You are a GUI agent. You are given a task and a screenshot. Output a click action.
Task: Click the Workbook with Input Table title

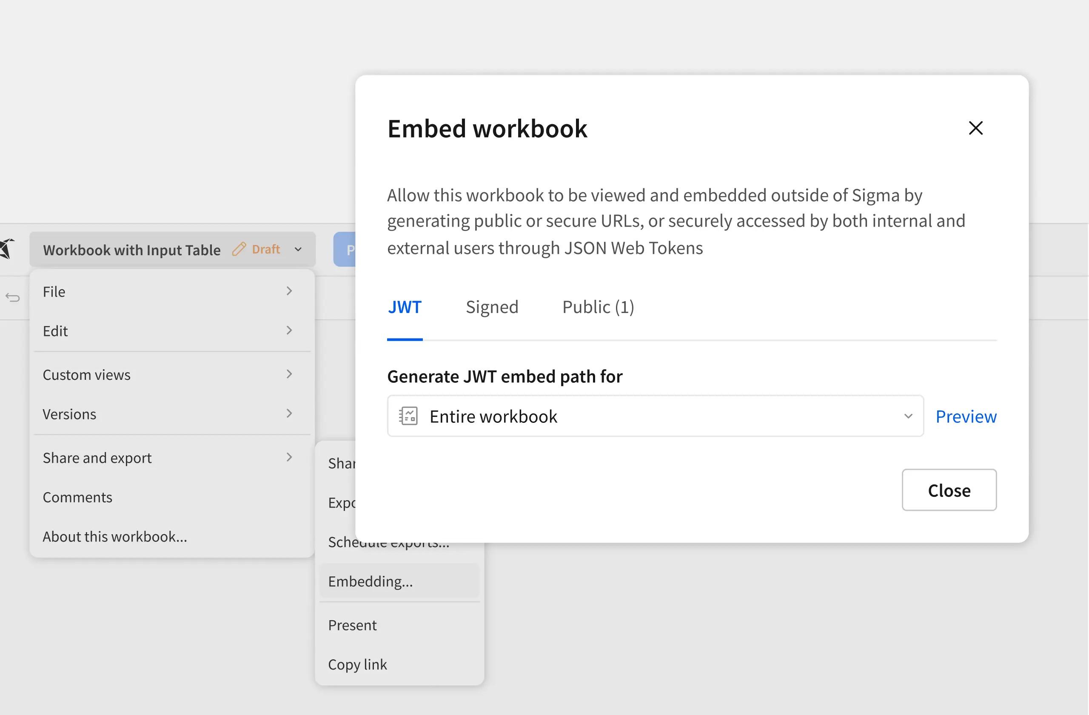point(132,250)
